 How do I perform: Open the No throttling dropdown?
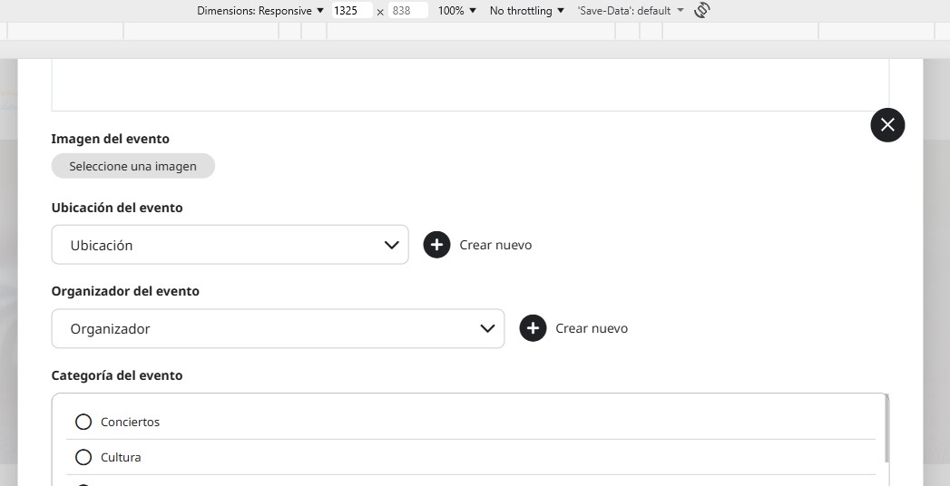(526, 11)
